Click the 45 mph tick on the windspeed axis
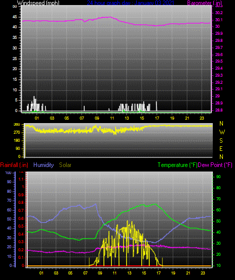 pyautogui.click(x=15, y=17)
